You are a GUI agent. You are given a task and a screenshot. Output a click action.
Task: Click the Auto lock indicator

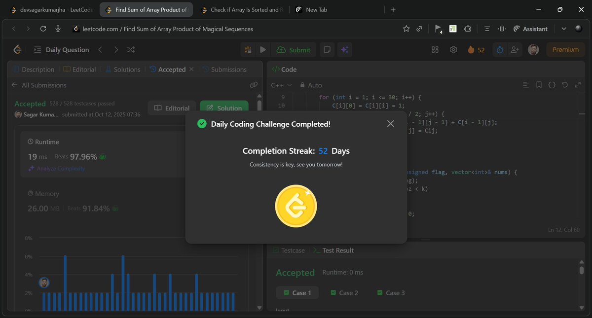(311, 85)
